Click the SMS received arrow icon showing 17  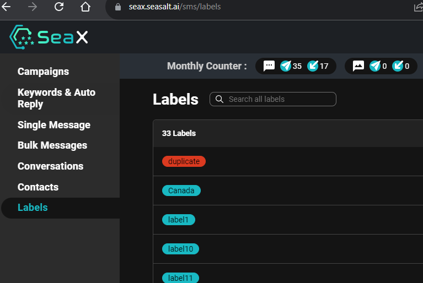pyautogui.click(x=313, y=66)
